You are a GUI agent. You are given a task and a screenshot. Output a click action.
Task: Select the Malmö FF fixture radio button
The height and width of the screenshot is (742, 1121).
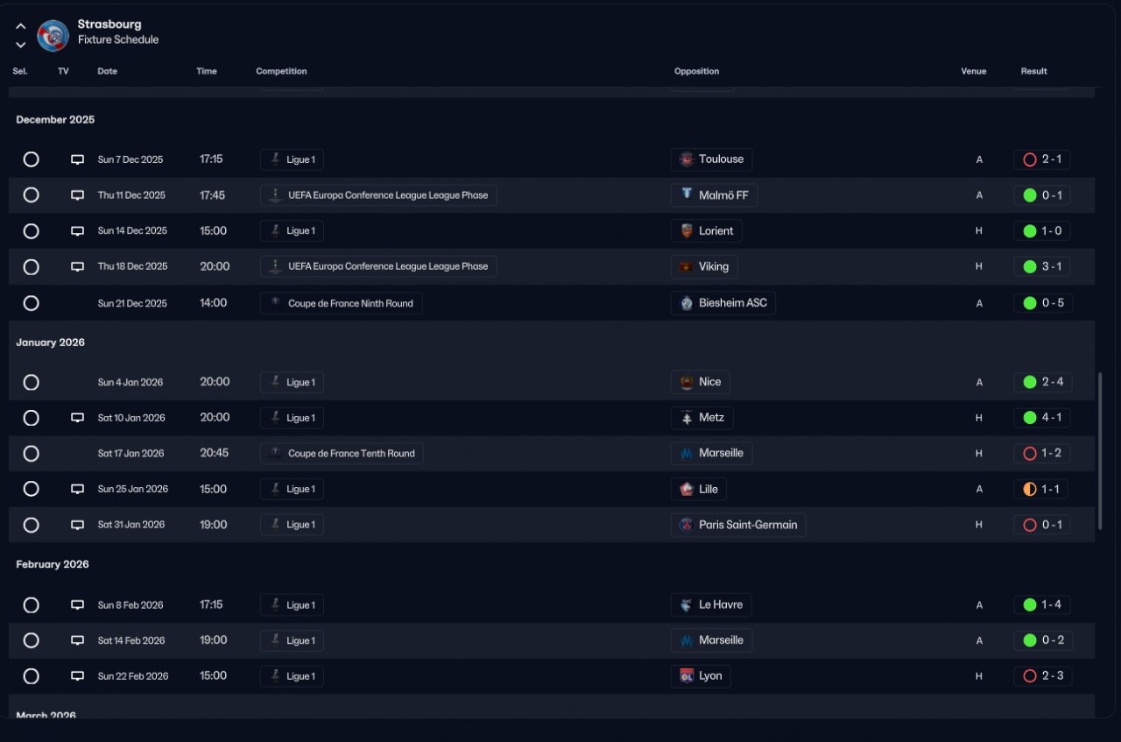(32, 195)
